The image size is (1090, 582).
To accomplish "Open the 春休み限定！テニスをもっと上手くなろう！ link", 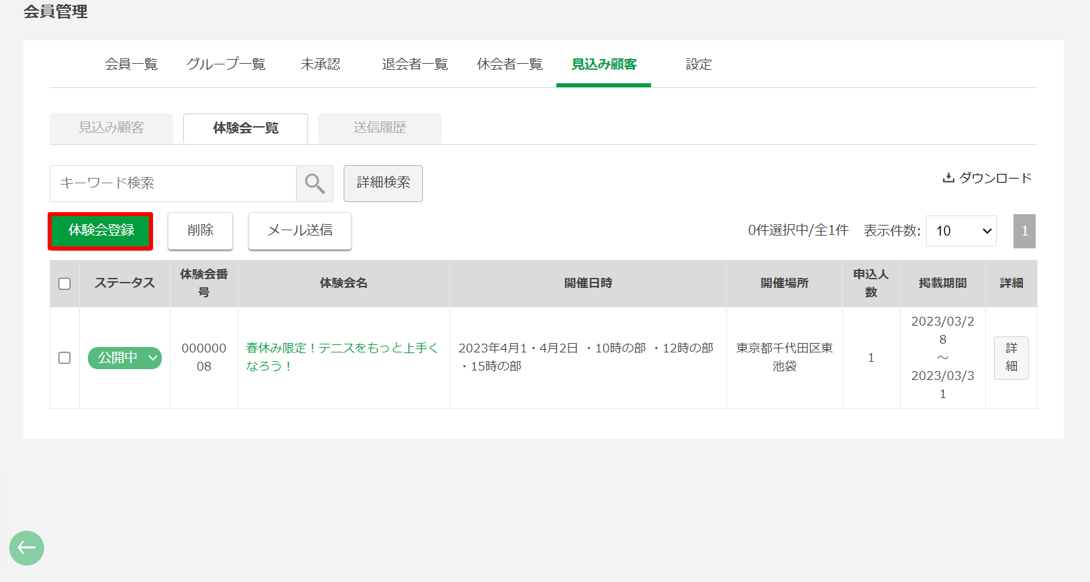I will (342, 357).
